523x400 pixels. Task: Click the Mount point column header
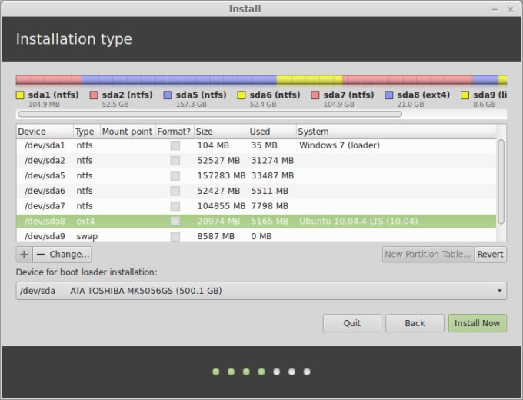[127, 132]
